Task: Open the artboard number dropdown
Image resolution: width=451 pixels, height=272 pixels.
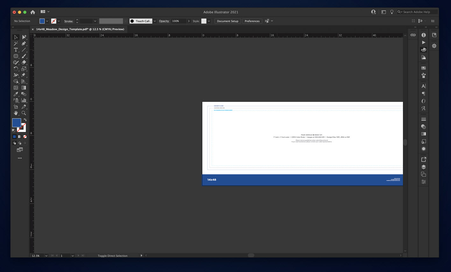Action: click(73, 256)
